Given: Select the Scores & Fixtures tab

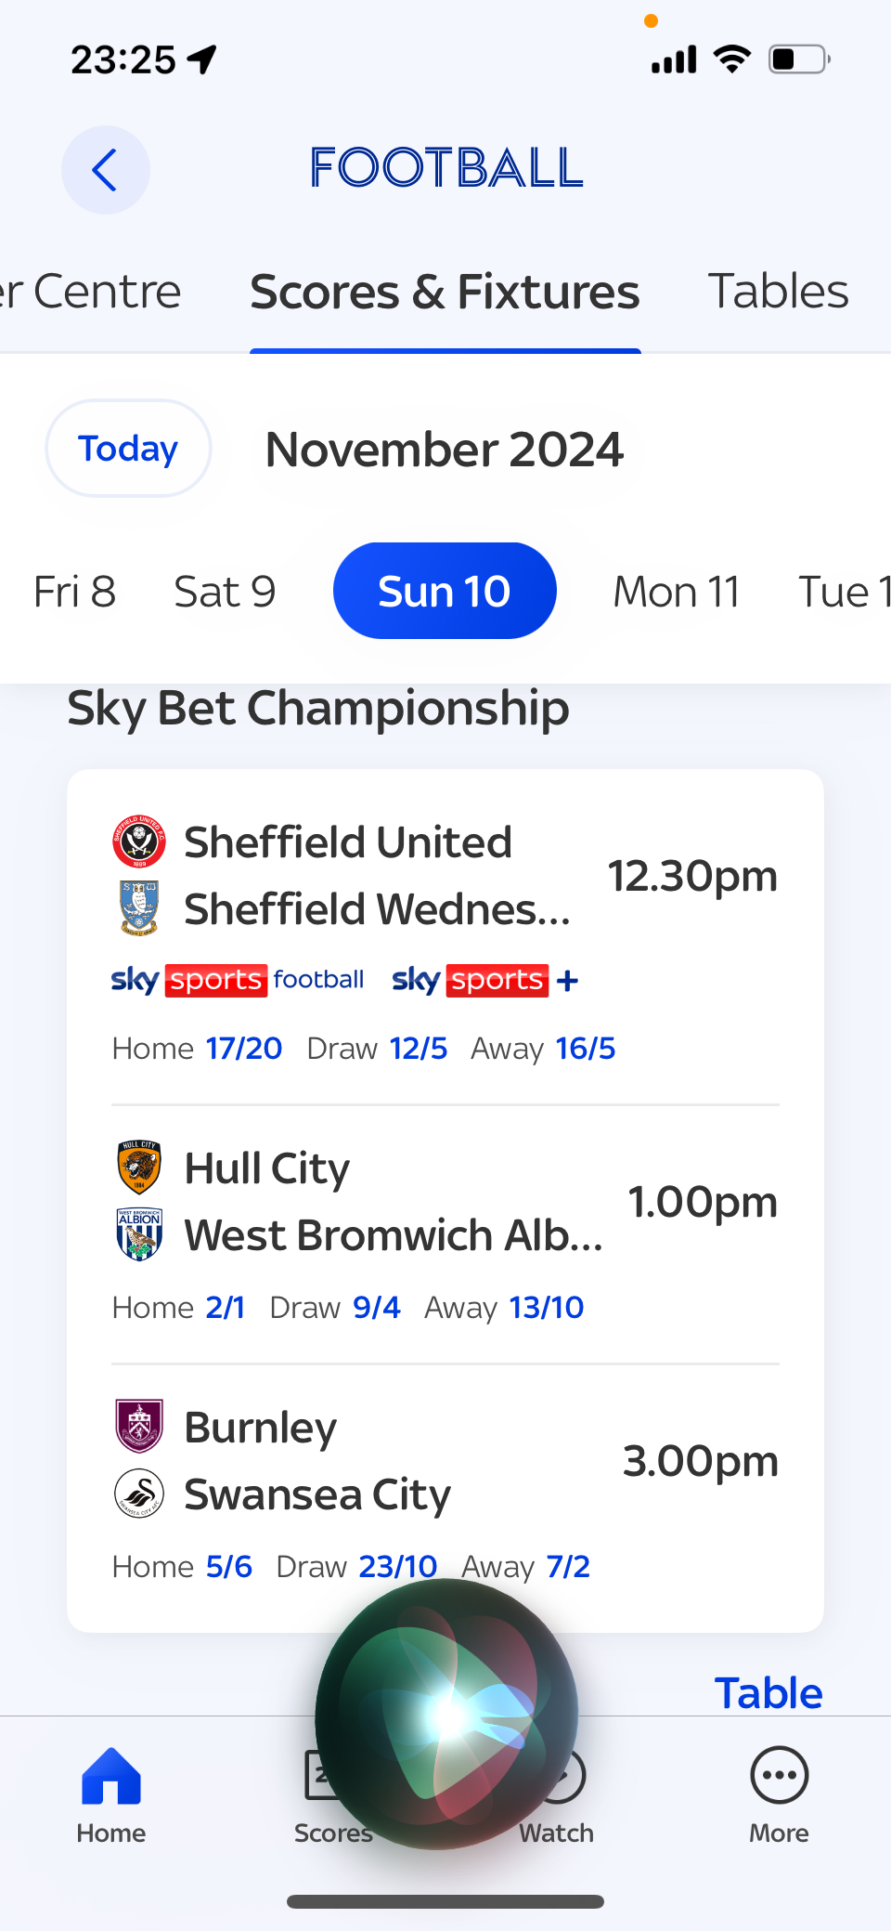Looking at the screenshot, I should (445, 292).
